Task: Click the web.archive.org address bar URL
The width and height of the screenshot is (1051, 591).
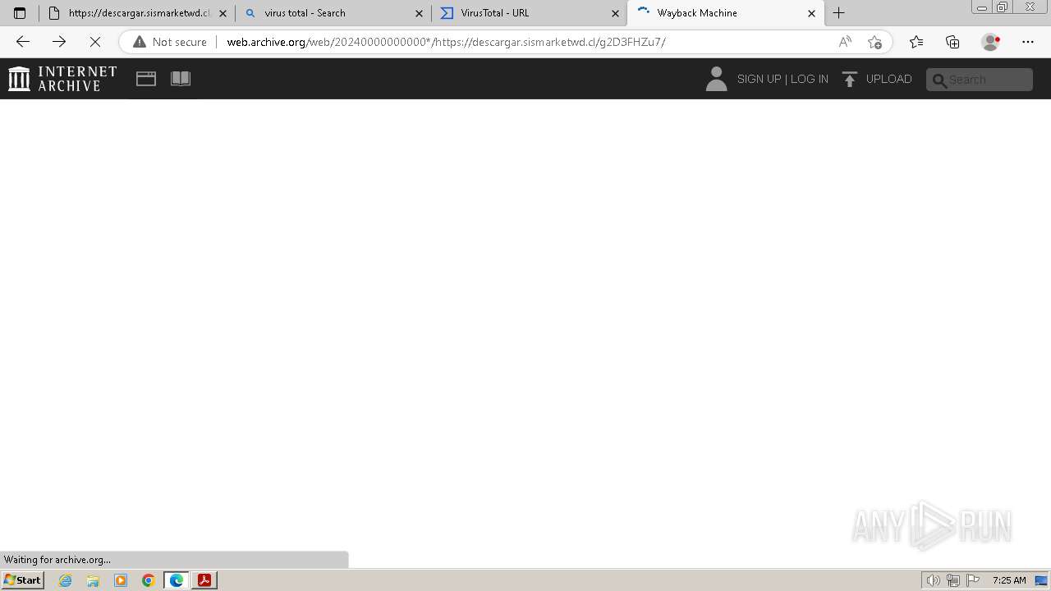Action: pos(446,42)
